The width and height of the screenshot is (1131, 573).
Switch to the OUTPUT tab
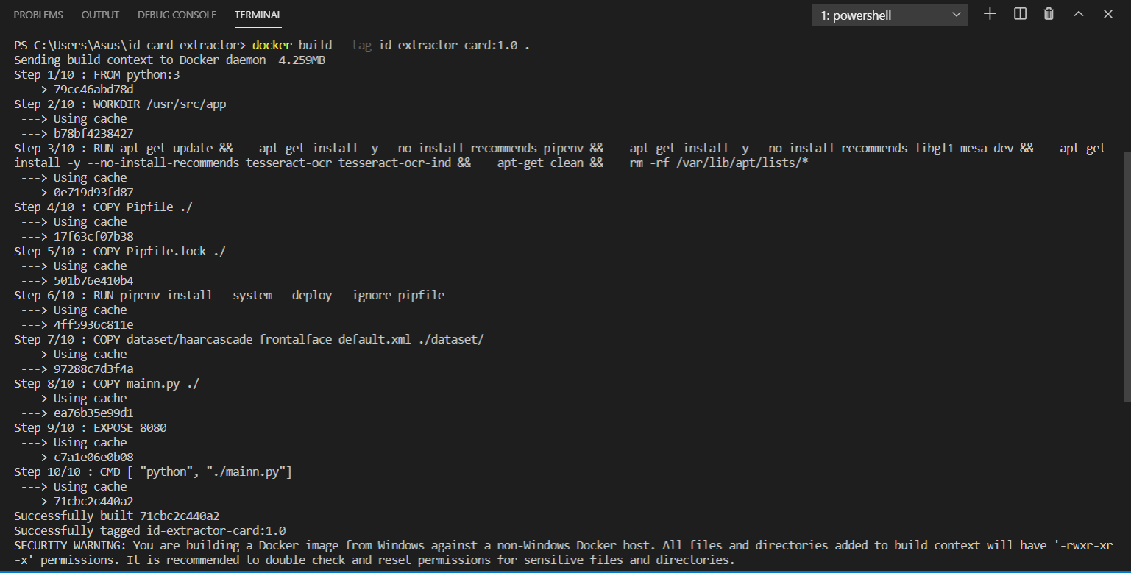pyautogui.click(x=100, y=14)
